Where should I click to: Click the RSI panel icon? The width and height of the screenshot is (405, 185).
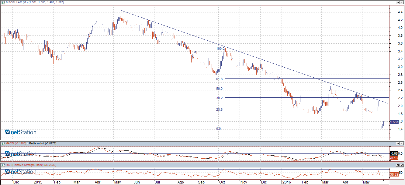point(3,165)
